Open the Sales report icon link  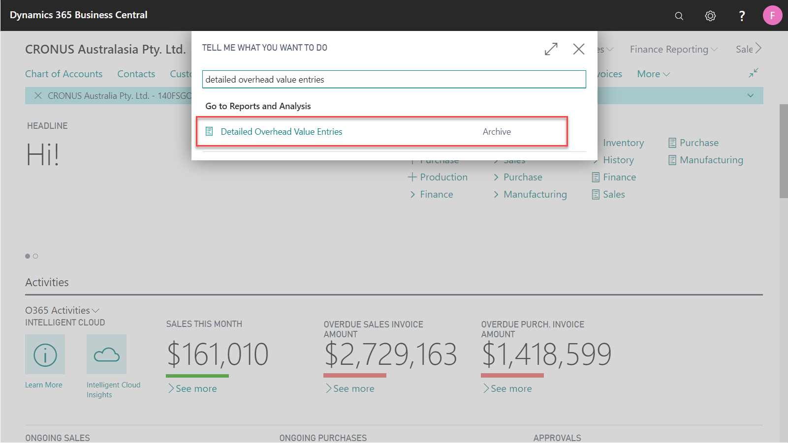tap(608, 194)
